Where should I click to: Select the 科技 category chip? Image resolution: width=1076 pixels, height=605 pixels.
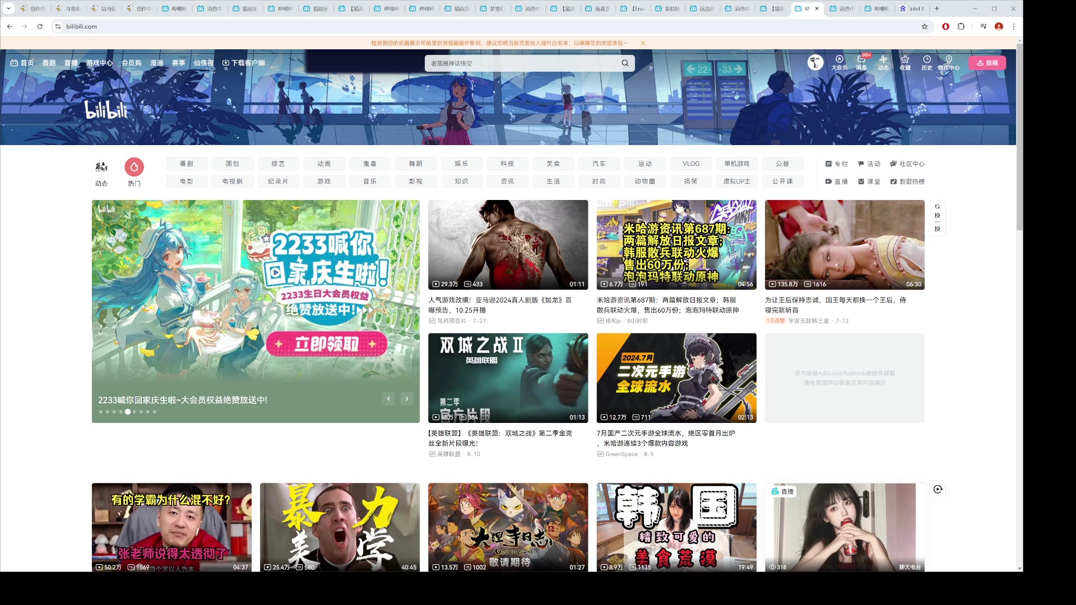507,164
